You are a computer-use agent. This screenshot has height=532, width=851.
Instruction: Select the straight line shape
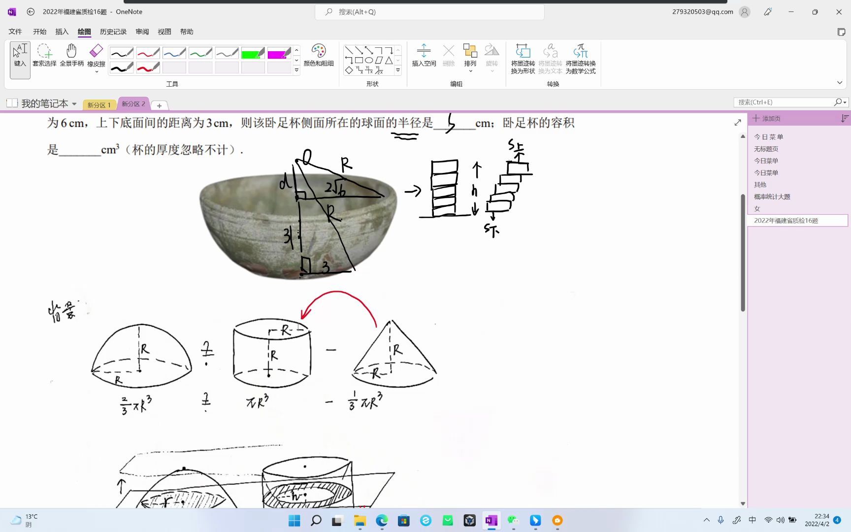tap(349, 50)
